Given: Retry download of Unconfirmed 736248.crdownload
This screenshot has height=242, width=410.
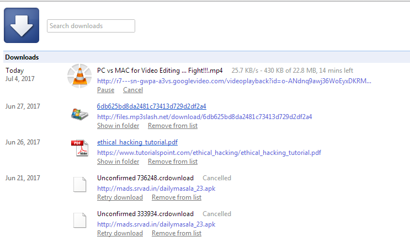Looking at the screenshot, I should [120, 197].
